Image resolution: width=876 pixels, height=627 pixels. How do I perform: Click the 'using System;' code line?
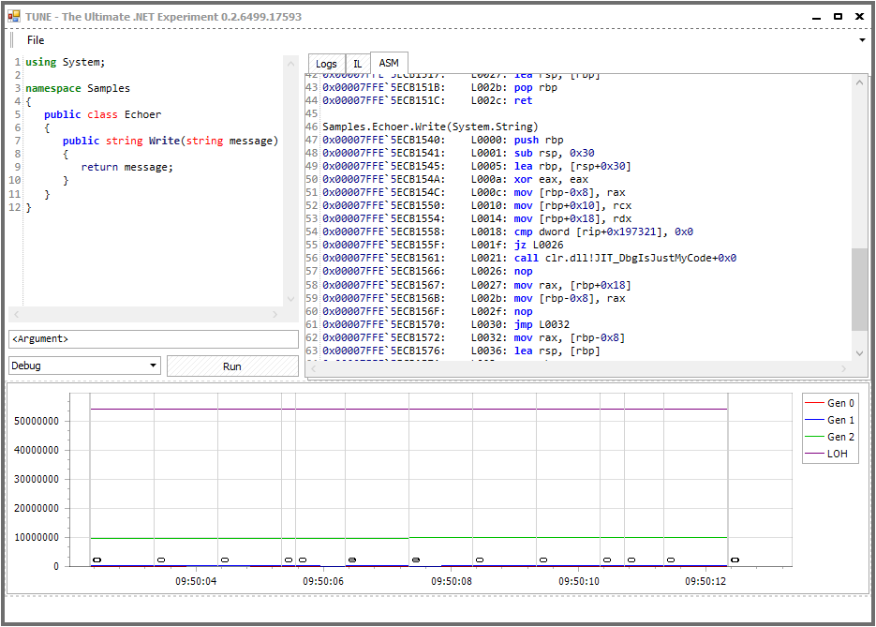tap(65, 62)
